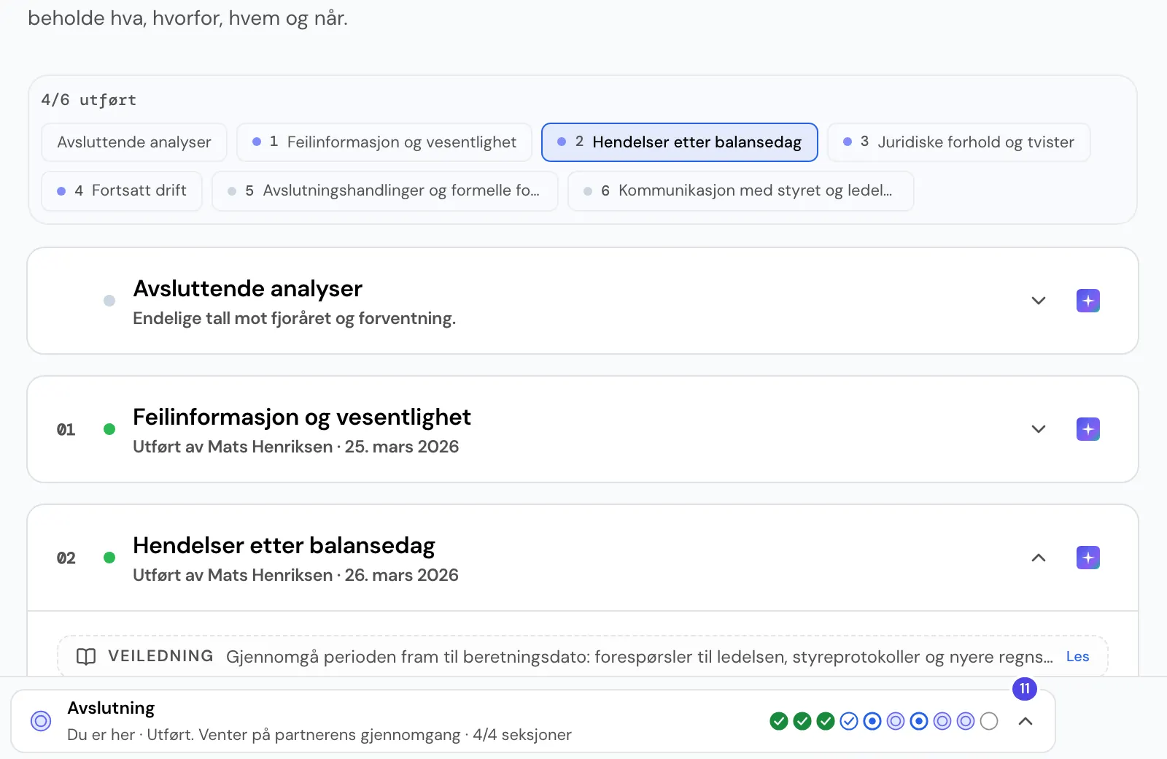The image size is (1167, 759).
Task: Select the Avsluttende analyser chip
Action: (134, 142)
